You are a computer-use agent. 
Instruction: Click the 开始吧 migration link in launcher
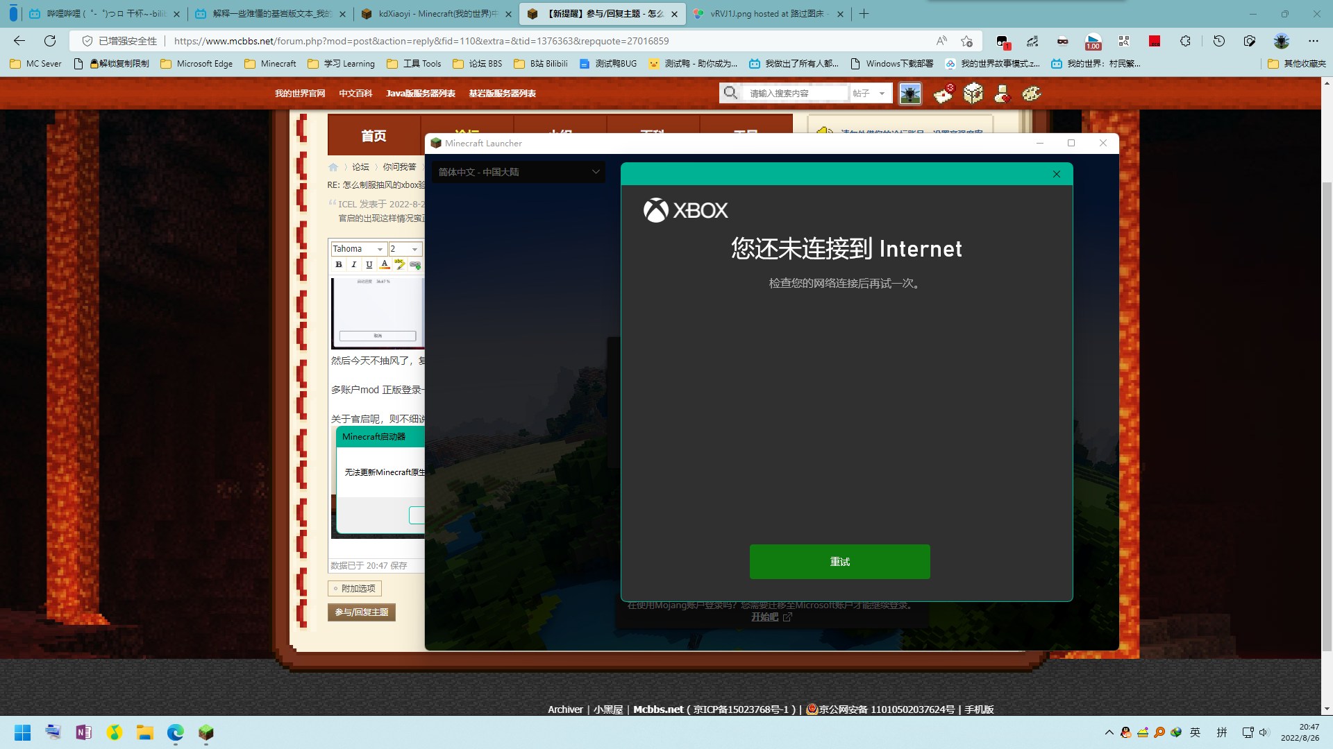click(x=764, y=617)
